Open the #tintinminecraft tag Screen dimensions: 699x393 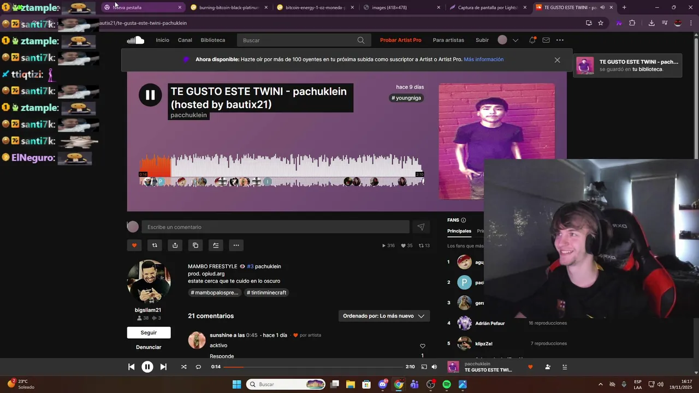266,293
